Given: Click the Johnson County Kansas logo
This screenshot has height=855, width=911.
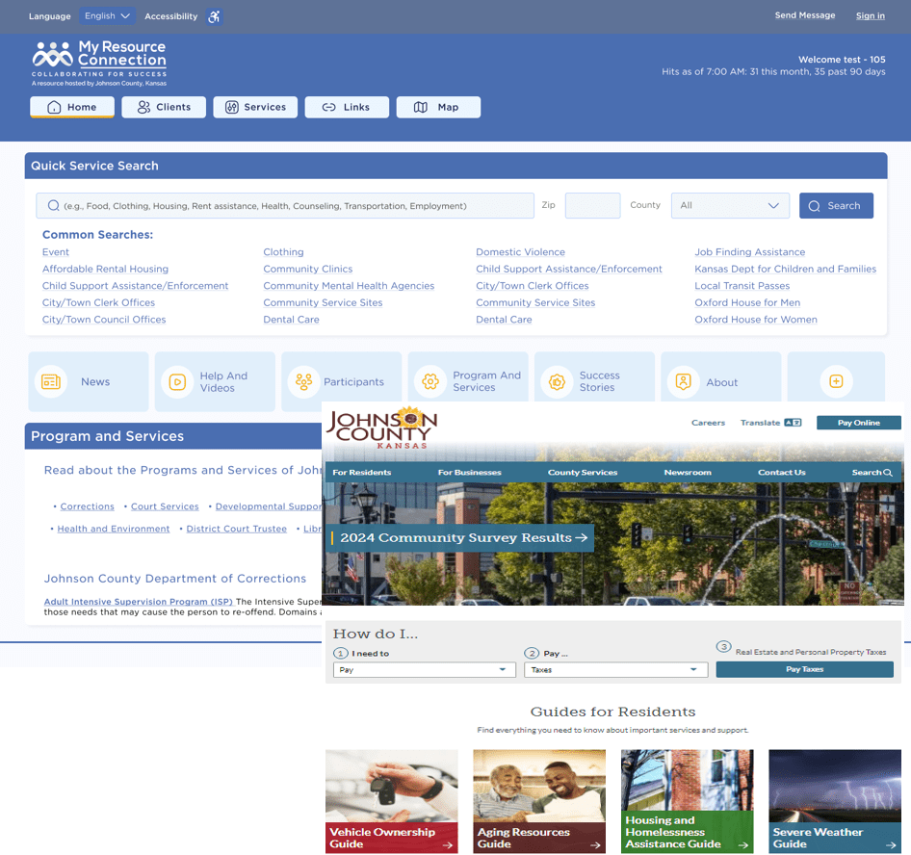Looking at the screenshot, I should (x=382, y=429).
